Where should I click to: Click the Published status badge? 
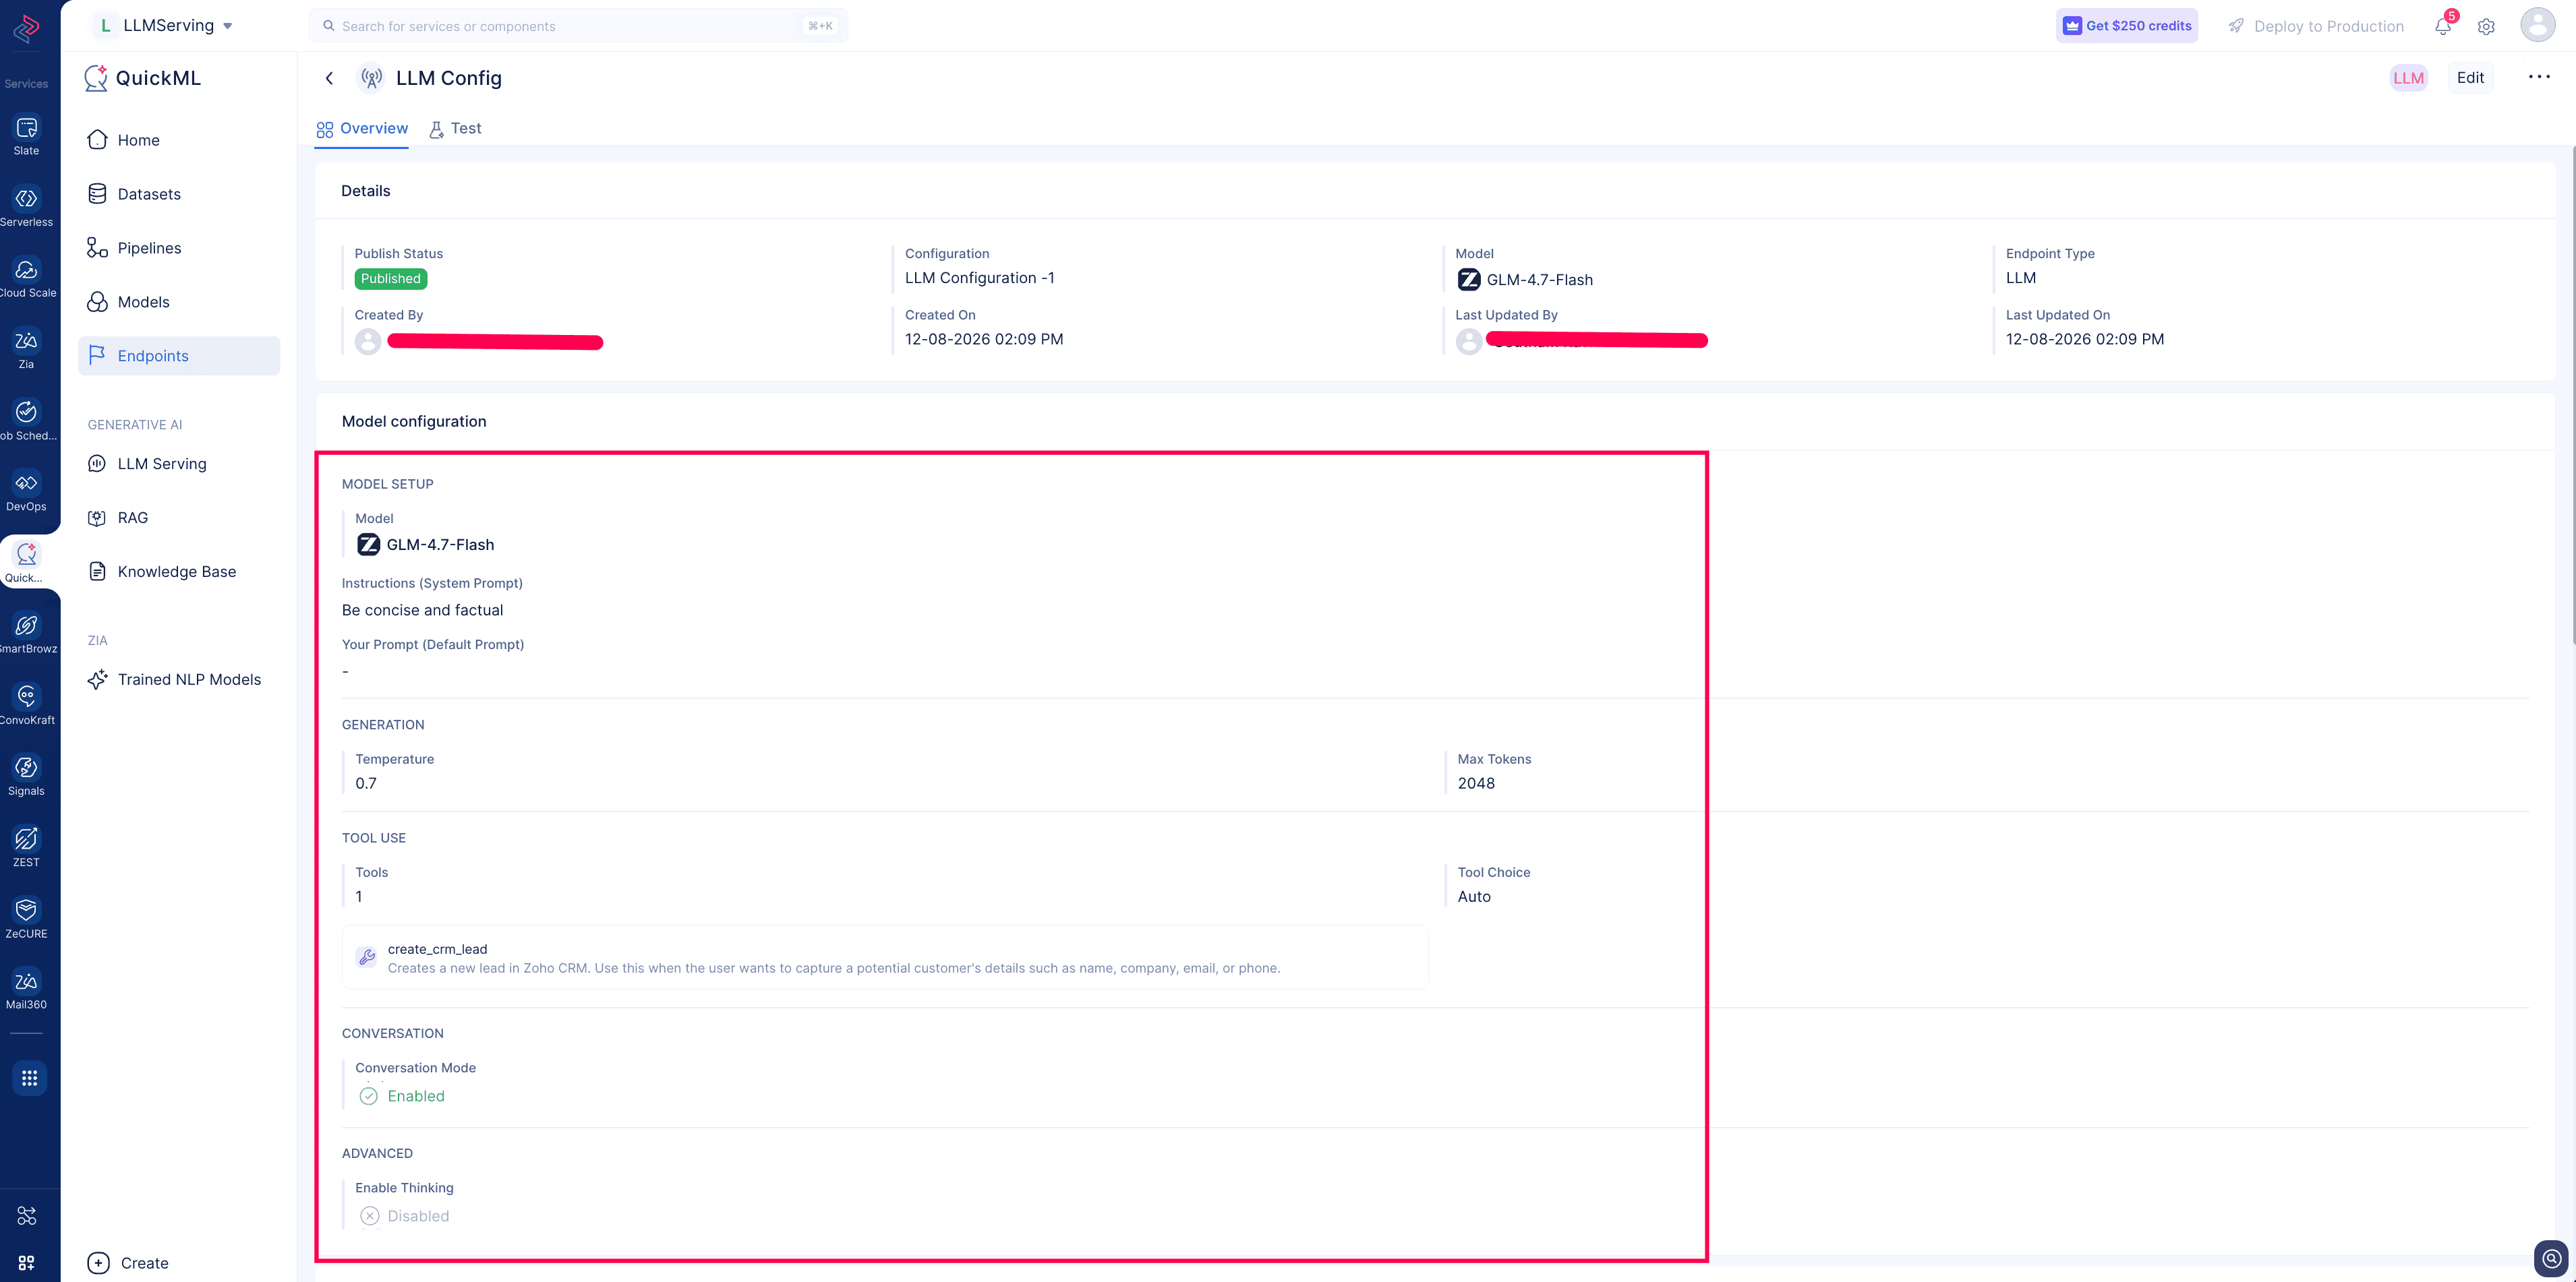(391, 279)
